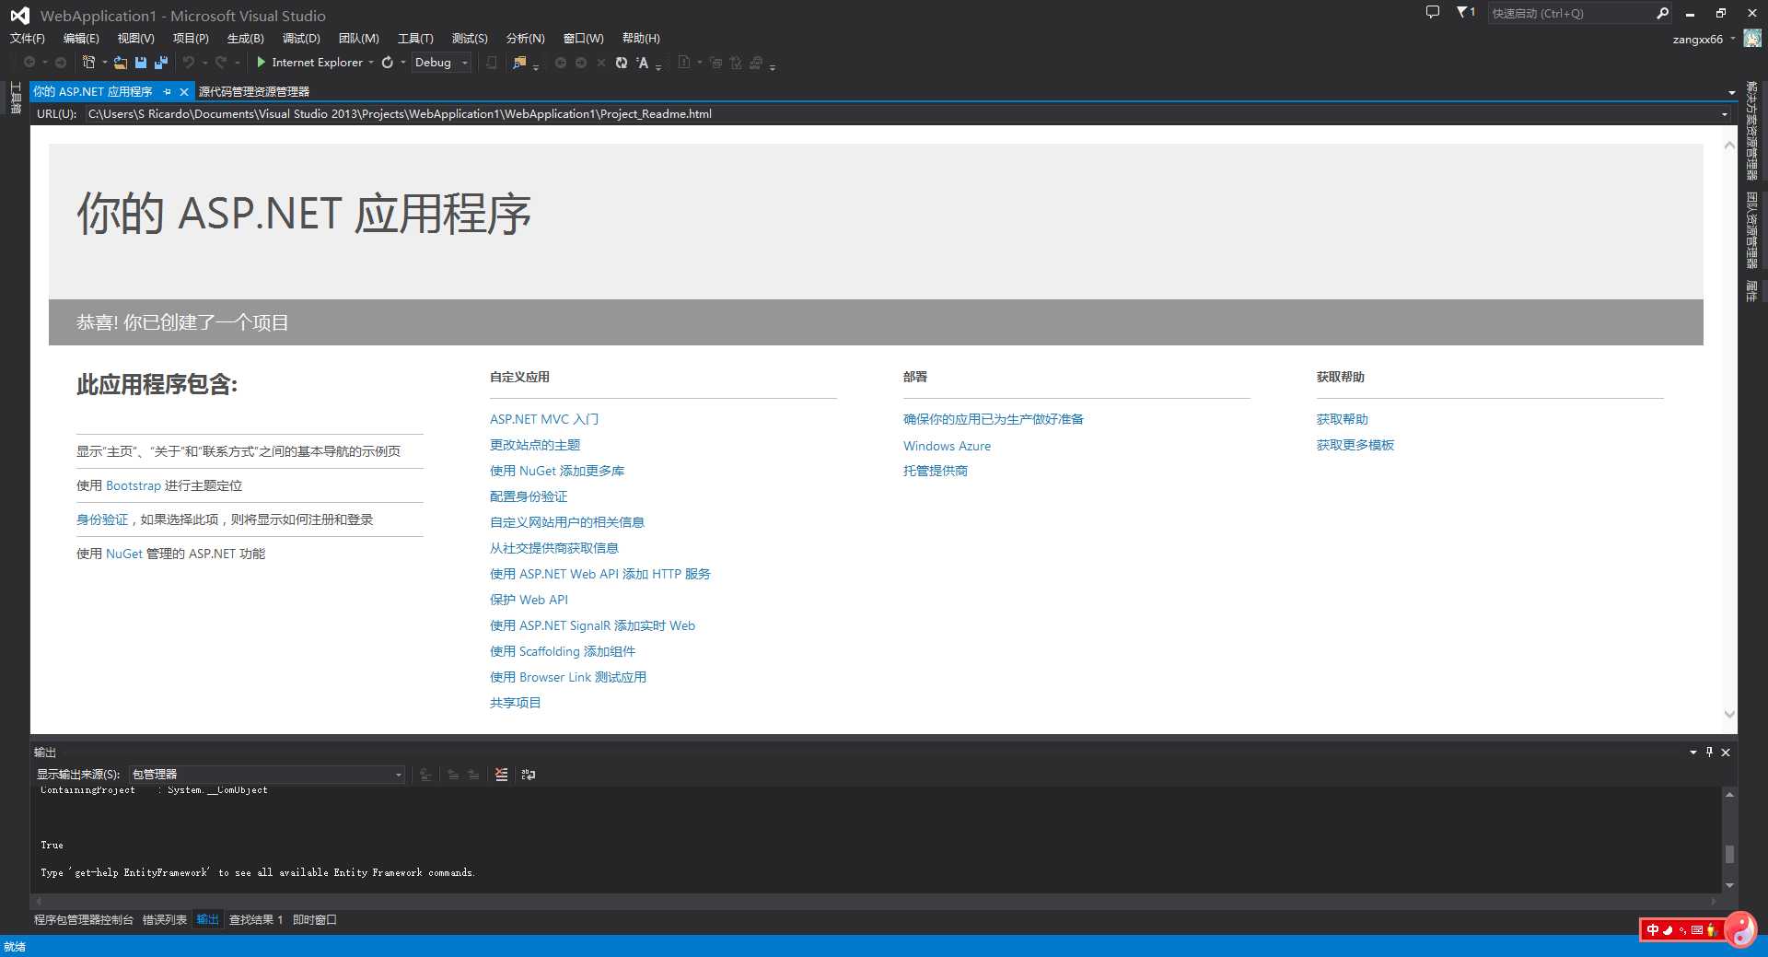The height and width of the screenshot is (957, 1768).
Task: Switch to the 程序包管理器控制台 tab
Action: (84, 919)
